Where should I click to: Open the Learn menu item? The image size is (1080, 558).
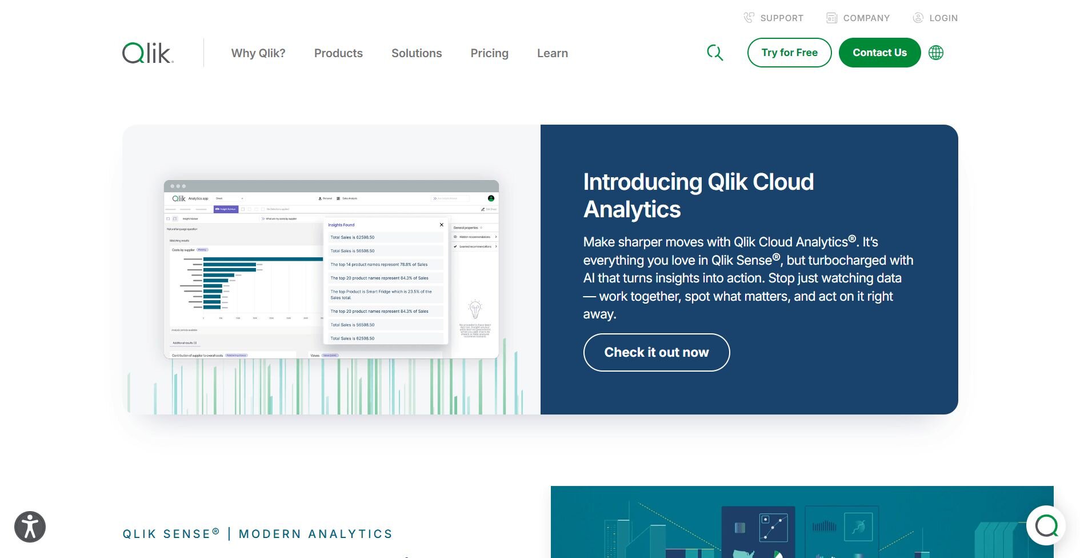[x=552, y=53]
